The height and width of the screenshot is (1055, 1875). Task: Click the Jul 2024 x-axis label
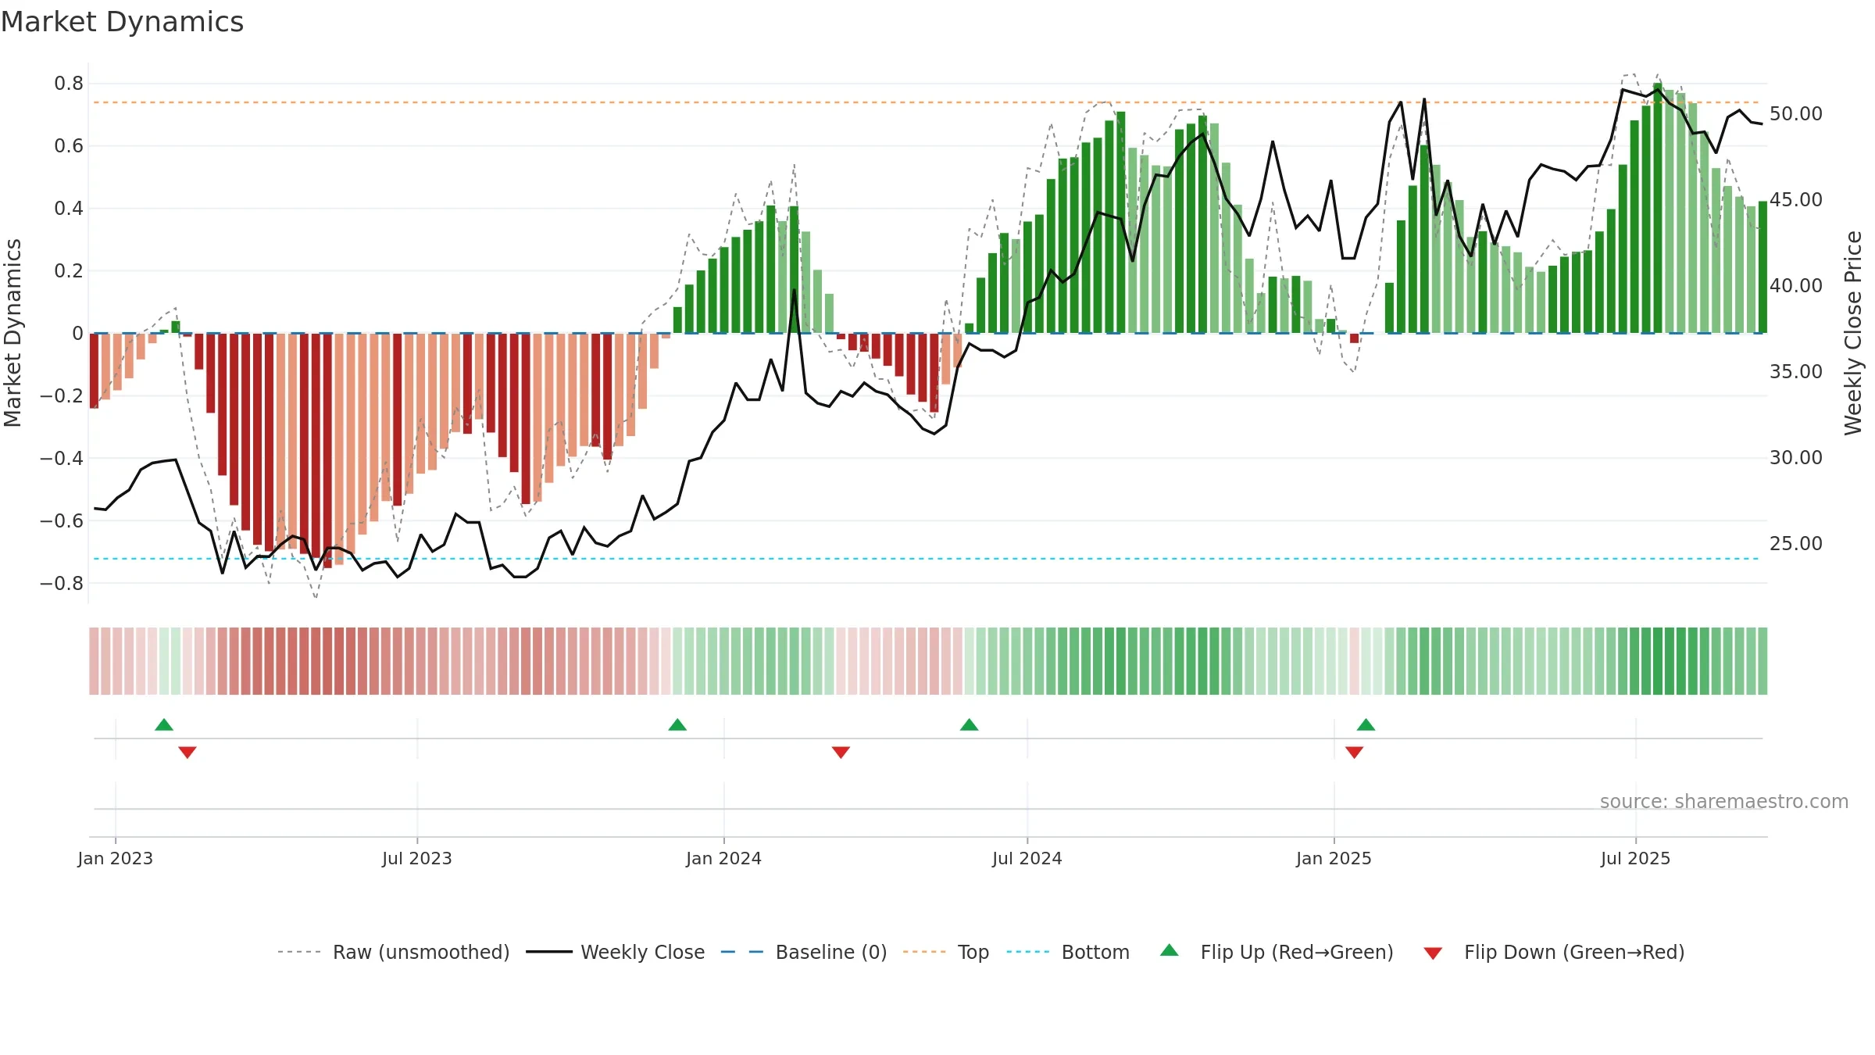coord(1027,858)
